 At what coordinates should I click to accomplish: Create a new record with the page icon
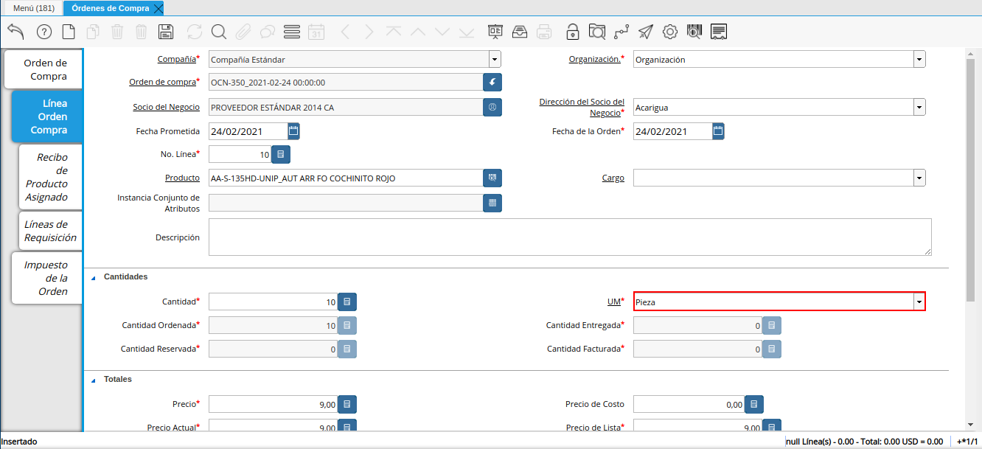click(x=69, y=32)
